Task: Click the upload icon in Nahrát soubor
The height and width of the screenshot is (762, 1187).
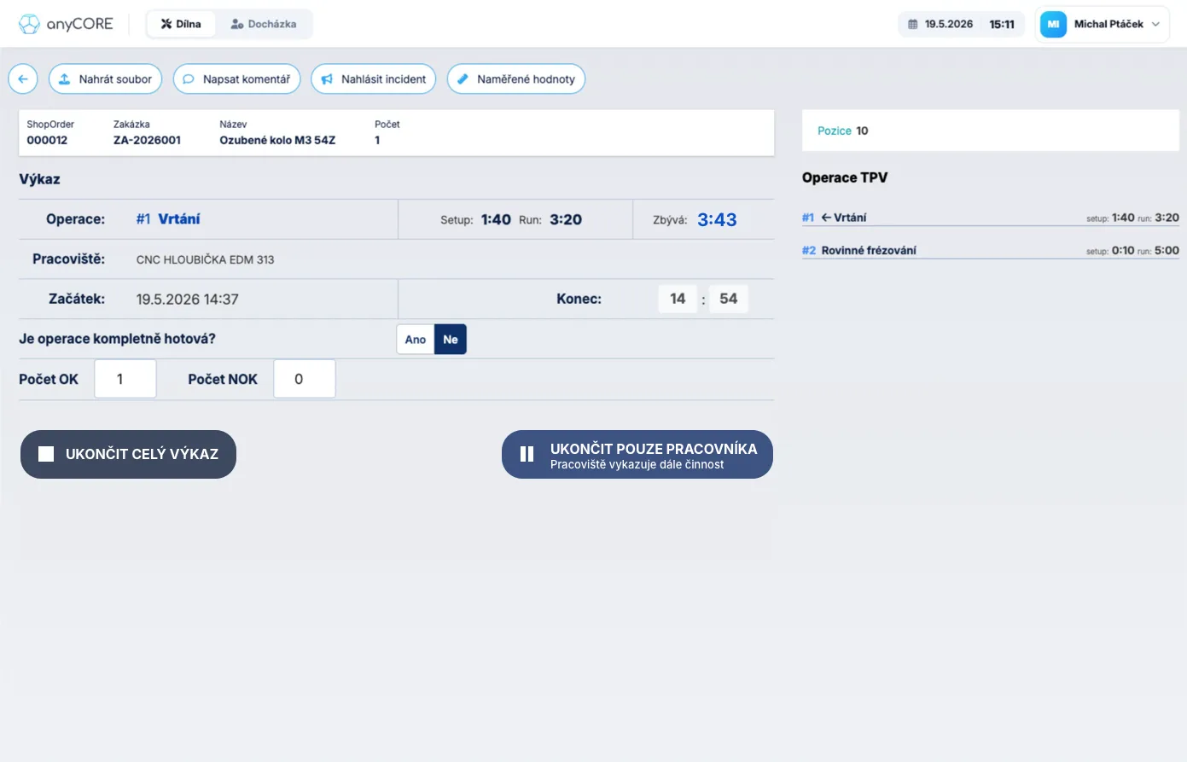Action: coord(64,79)
